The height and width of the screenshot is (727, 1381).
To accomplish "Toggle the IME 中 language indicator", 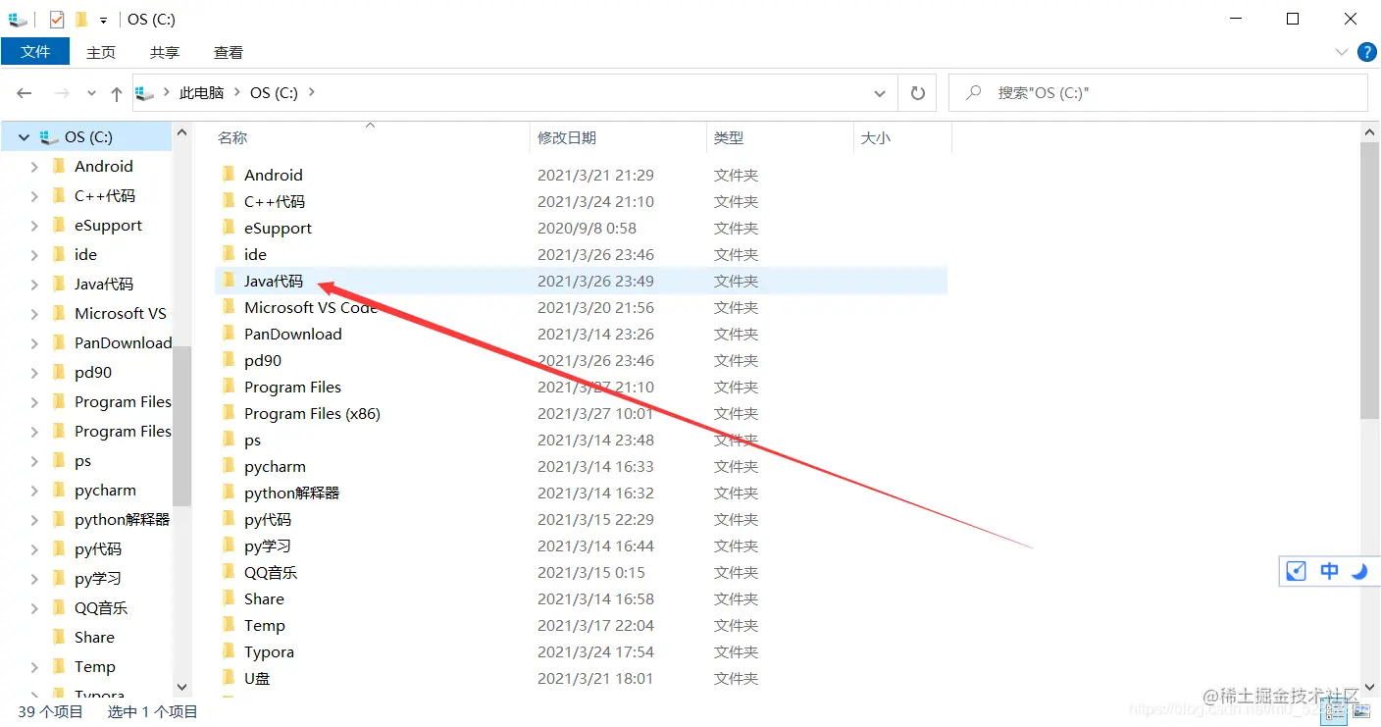I will (x=1329, y=571).
